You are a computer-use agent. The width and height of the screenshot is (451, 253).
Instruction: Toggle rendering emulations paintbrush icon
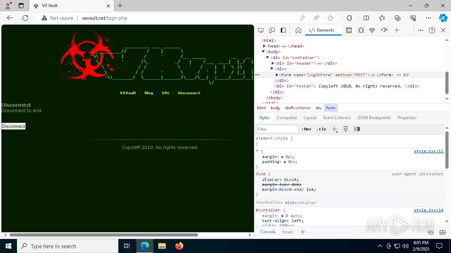click(x=346, y=129)
